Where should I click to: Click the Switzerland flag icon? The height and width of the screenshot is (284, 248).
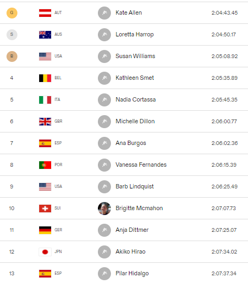(x=45, y=209)
